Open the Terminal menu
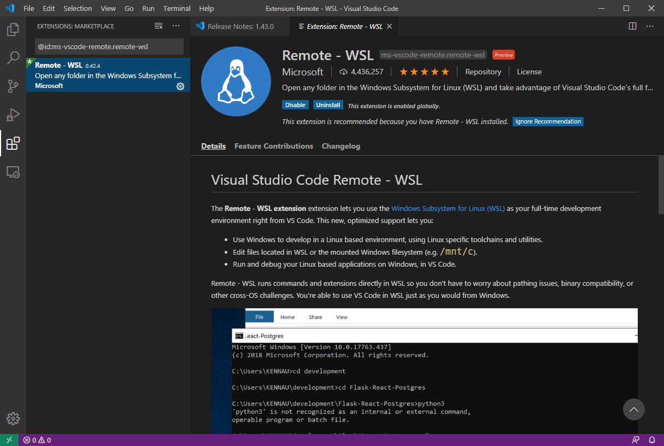The image size is (664, 446). 177,8
